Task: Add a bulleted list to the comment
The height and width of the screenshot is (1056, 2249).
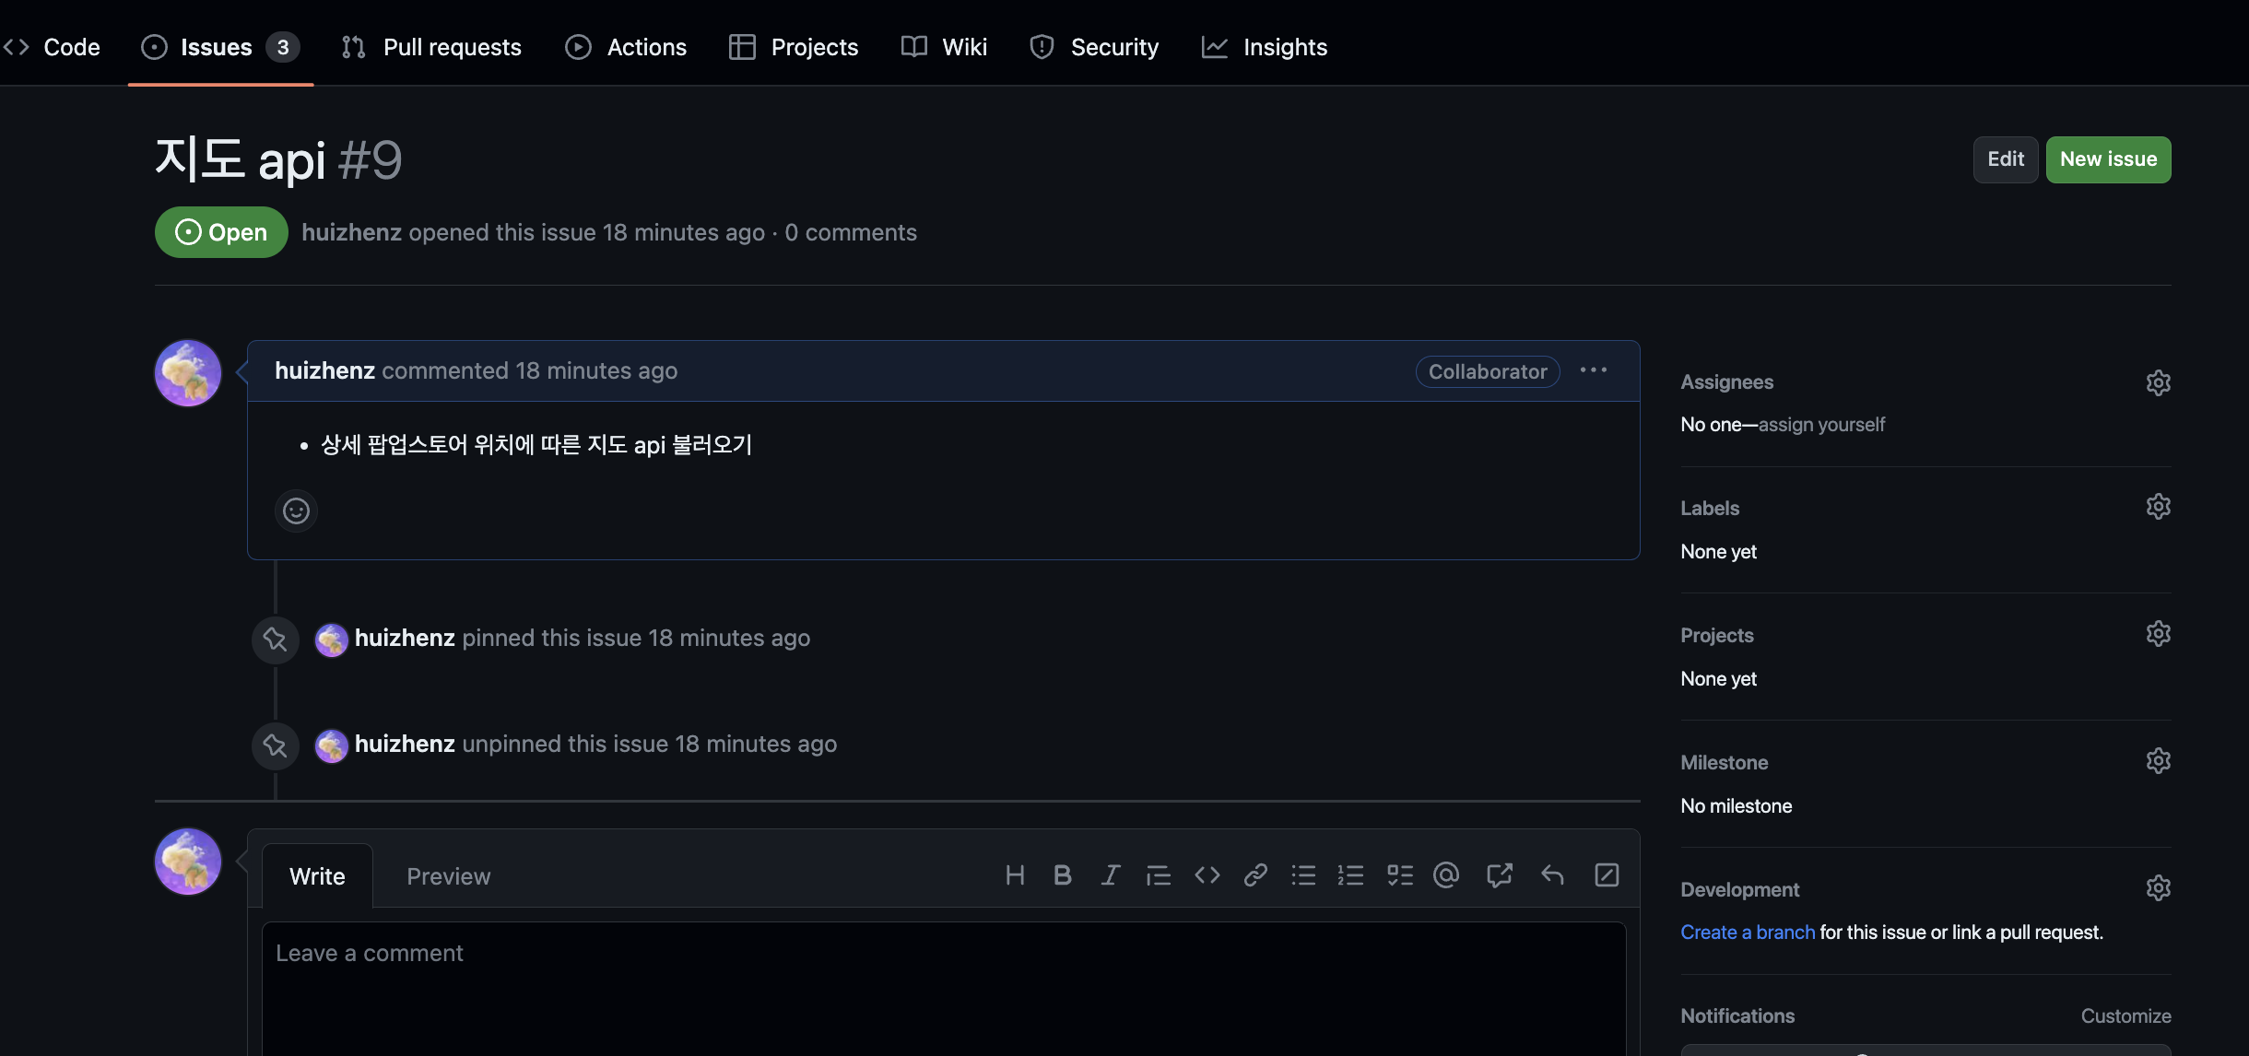Action: coord(1302,875)
